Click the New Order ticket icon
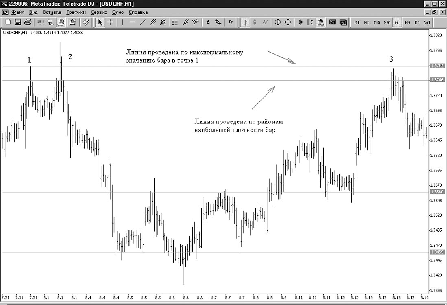Image resolution: width=447 pixels, height=305 pixels. coord(86,22)
